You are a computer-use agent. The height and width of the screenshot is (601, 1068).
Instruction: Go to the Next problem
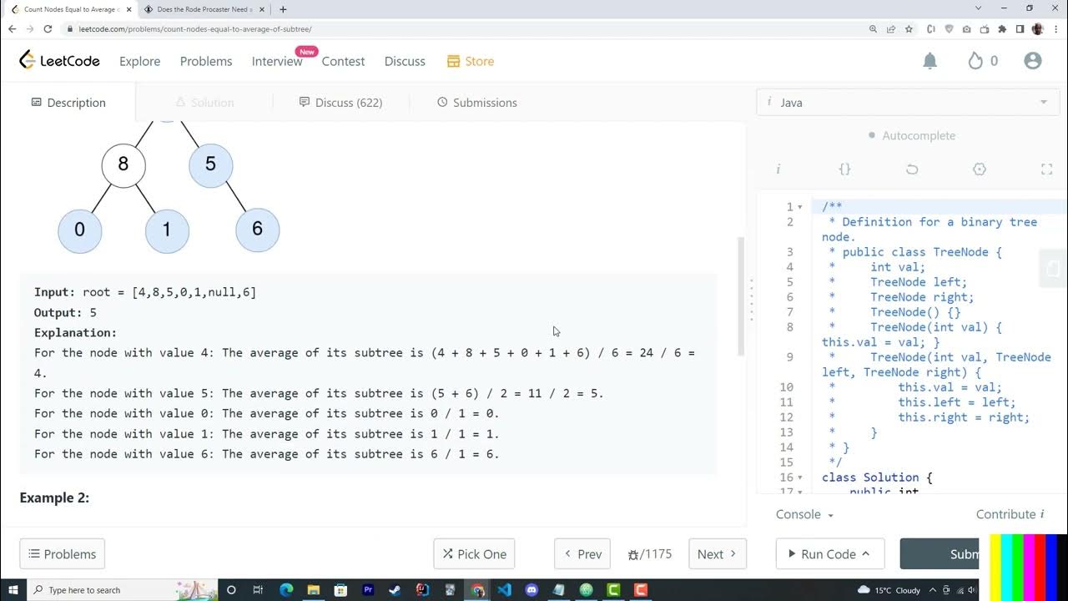point(718,554)
